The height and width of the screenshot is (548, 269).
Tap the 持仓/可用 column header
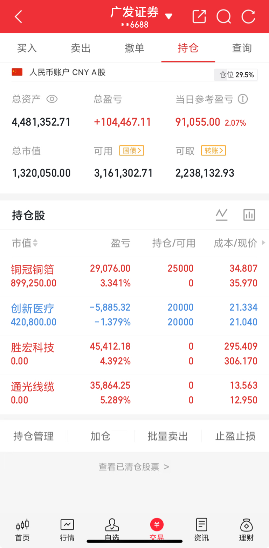tap(174, 243)
